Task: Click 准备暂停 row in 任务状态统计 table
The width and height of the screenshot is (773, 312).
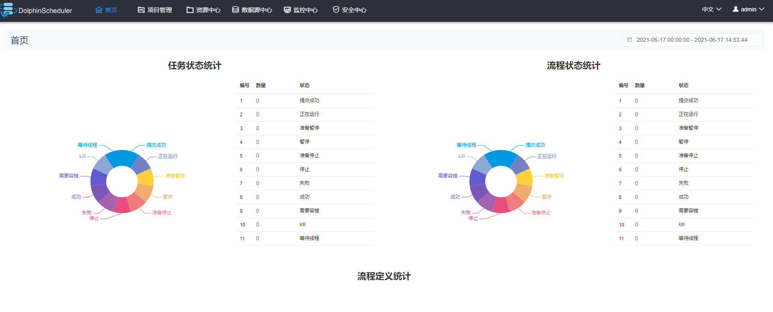Action: coord(305,128)
